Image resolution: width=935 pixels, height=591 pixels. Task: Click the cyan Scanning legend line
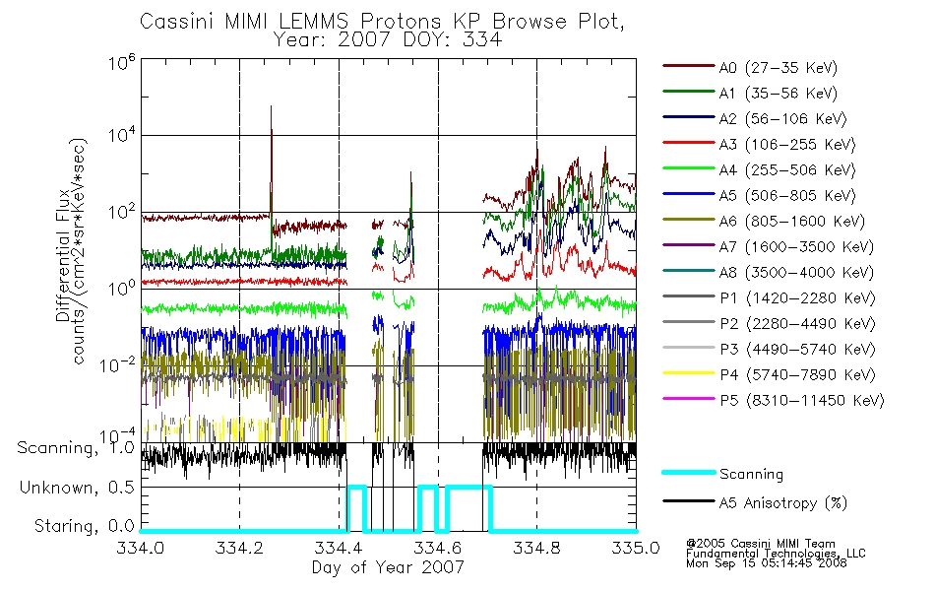pos(688,472)
